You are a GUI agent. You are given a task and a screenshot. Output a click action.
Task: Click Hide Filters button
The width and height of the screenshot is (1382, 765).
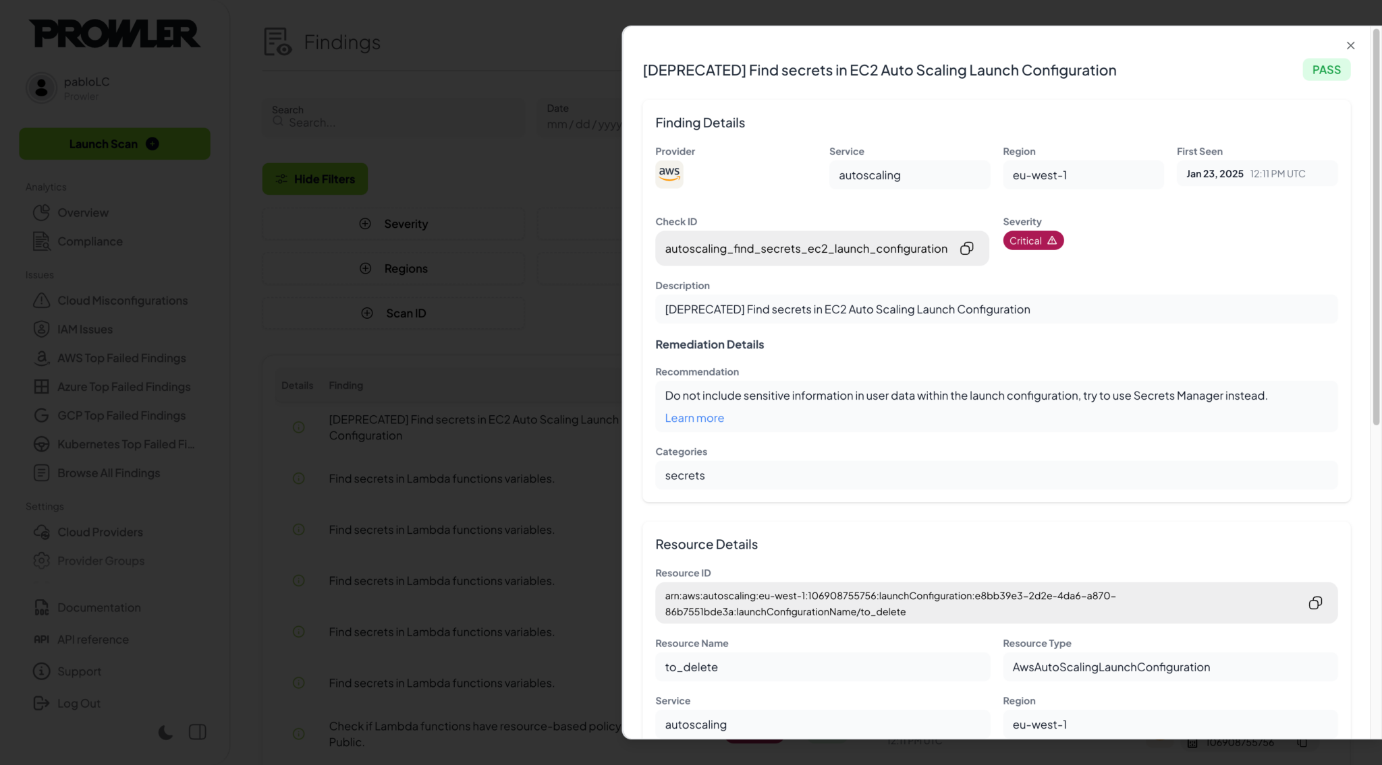point(315,179)
